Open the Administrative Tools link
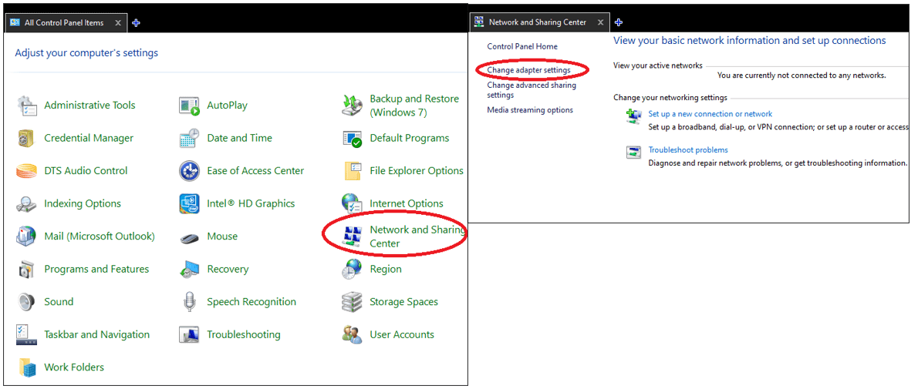 (89, 106)
